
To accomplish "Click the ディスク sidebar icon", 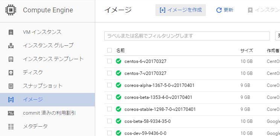I will coord(11,73).
